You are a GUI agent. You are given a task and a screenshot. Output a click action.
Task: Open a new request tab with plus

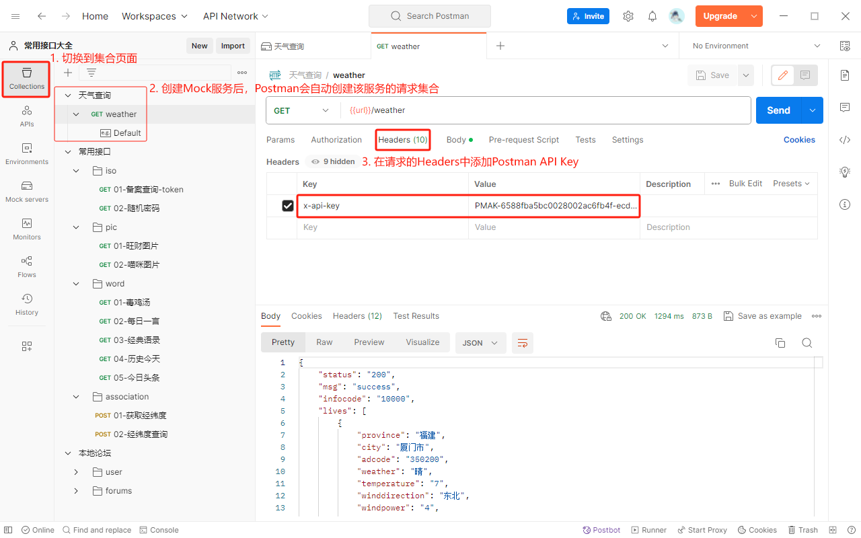tap(500, 46)
